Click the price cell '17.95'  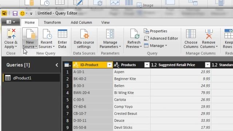[x=181, y=127]
